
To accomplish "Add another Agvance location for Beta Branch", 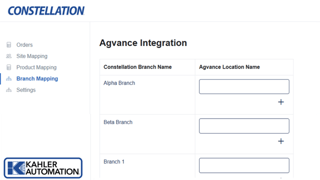I will point(281,141).
